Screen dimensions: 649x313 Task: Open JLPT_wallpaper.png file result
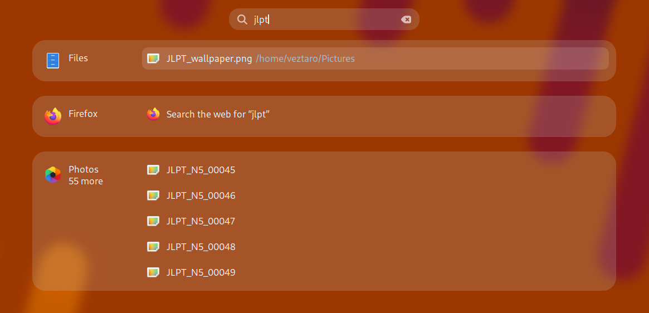tap(209, 58)
